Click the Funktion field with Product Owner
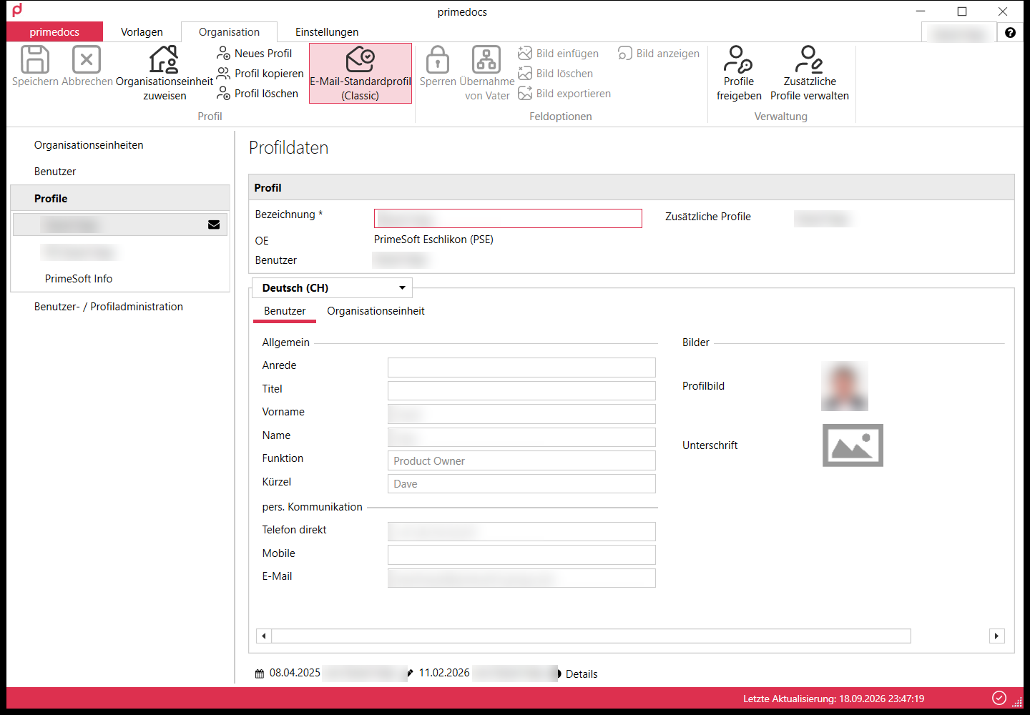Viewport: 1030px width, 715px height. 521,460
